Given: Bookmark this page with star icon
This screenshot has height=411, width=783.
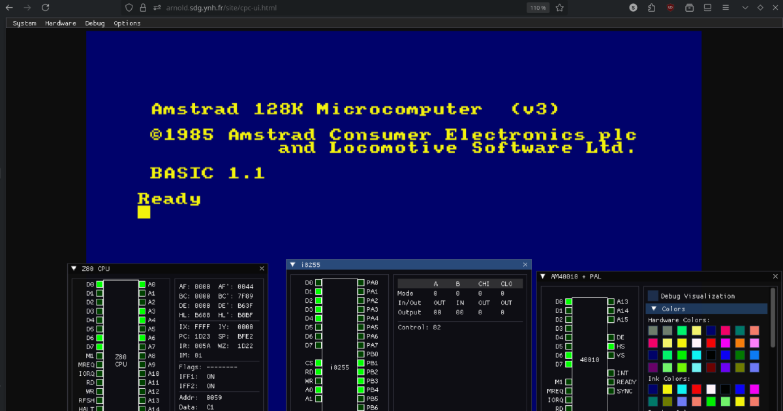Looking at the screenshot, I should [x=560, y=8].
